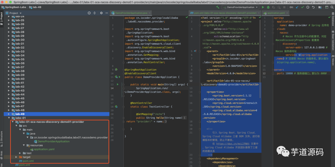This screenshot has height=167, width=335.
Task: Toggle the Z: Structure tool window button
Action: [2, 139]
